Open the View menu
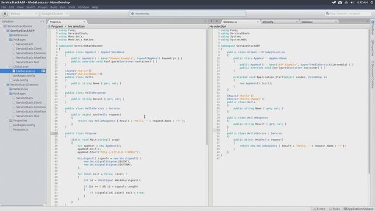 20,7
